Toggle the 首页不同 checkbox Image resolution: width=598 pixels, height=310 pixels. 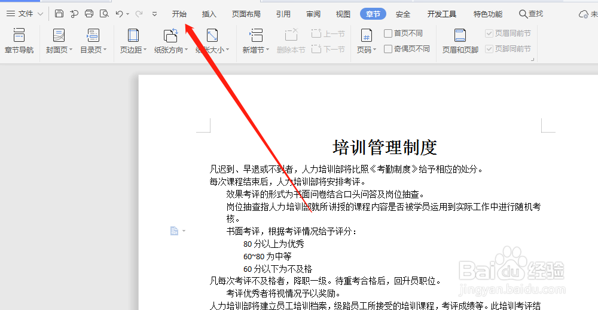[388, 33]
